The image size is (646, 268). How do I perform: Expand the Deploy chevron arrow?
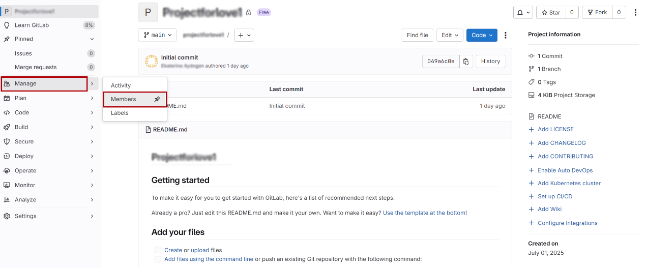pos(92,156)
